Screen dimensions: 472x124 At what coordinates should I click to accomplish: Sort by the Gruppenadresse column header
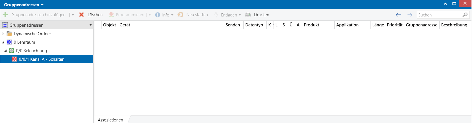(x=421, y=25)
